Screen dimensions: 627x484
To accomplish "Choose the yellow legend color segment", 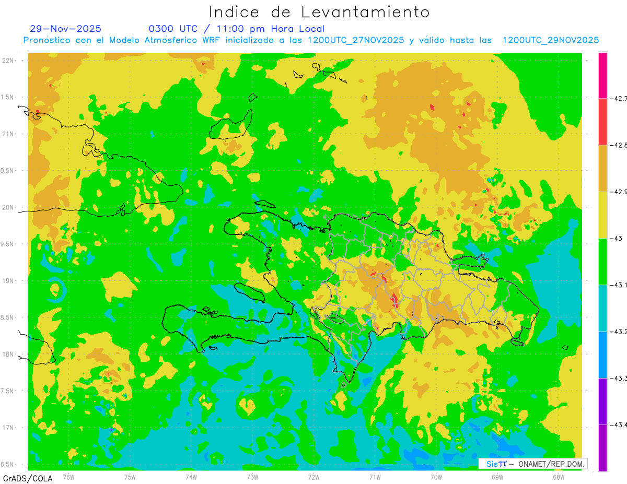I will click(602, 215).
